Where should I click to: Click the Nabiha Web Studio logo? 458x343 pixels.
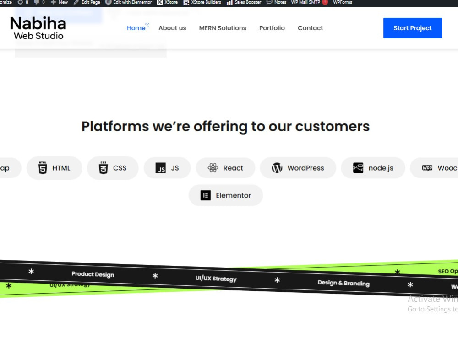[x=38, y=28]
